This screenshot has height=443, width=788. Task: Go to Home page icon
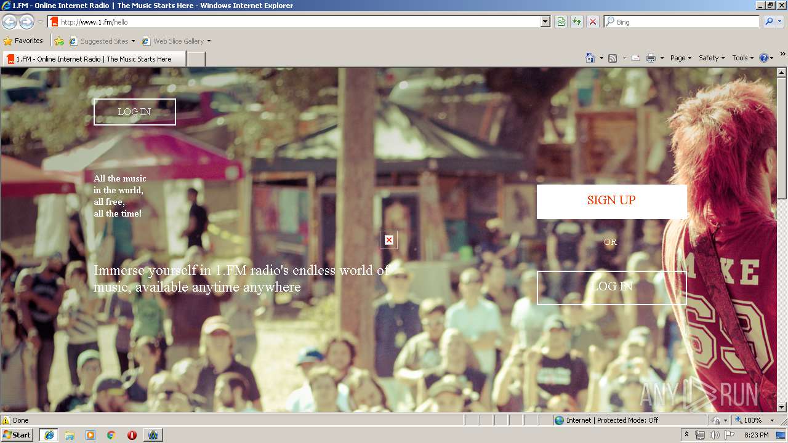[x=590, y=58]
